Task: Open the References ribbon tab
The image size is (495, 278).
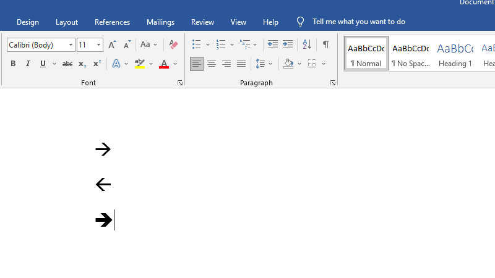Action: (112, 22)
